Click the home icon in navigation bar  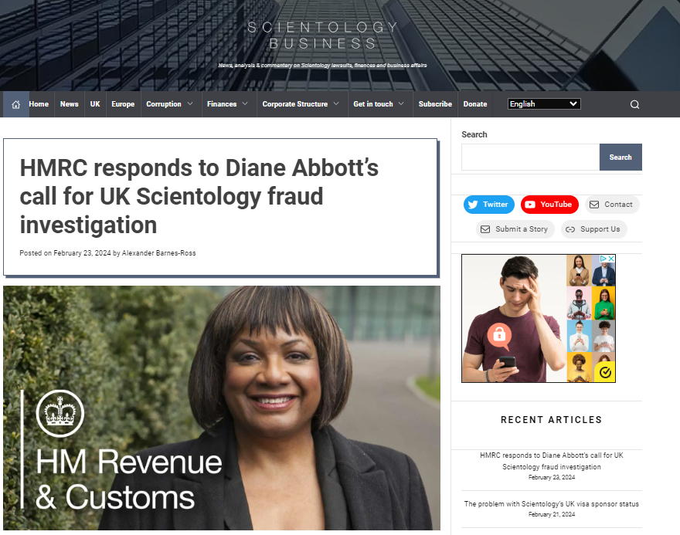point(16,104)
